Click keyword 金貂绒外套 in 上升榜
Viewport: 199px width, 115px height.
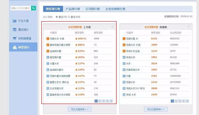coord(55,51)
